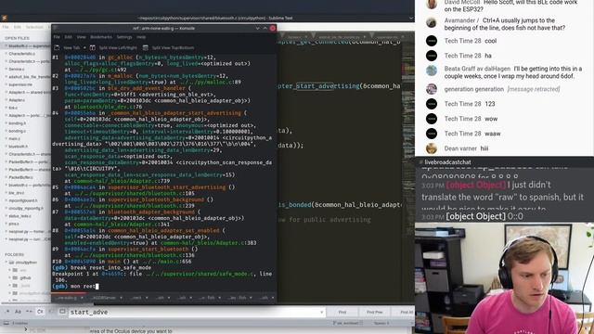This screenshot has height=334, width=594.
Task: Click the livebroadcastchat channel header
Action: pyautogui.click(x=447, y=162)
